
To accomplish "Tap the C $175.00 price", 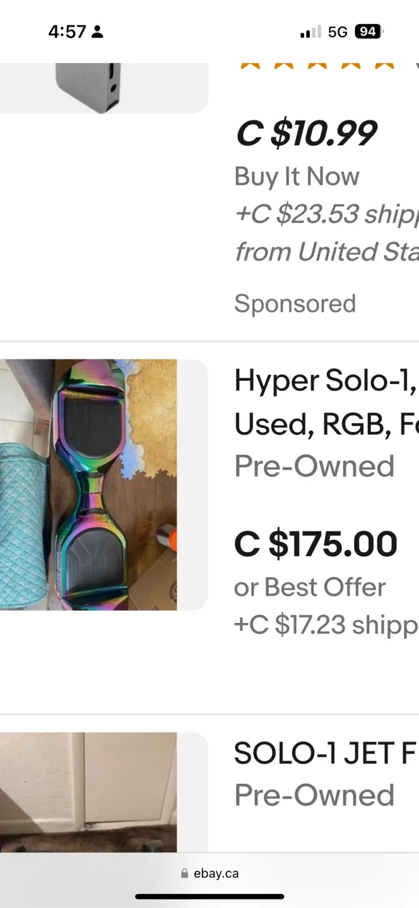I will tap(316, 544).
